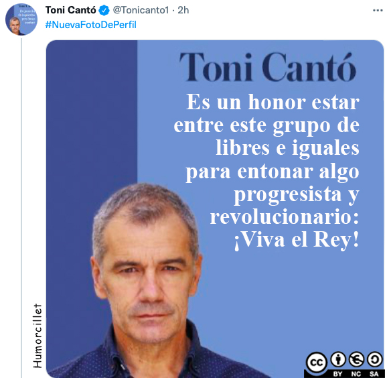Image resolution: width=385 pixels, height=378 pixels.
Task: Open the @Tonicanto1 handle link
Action: pos(141,10)
